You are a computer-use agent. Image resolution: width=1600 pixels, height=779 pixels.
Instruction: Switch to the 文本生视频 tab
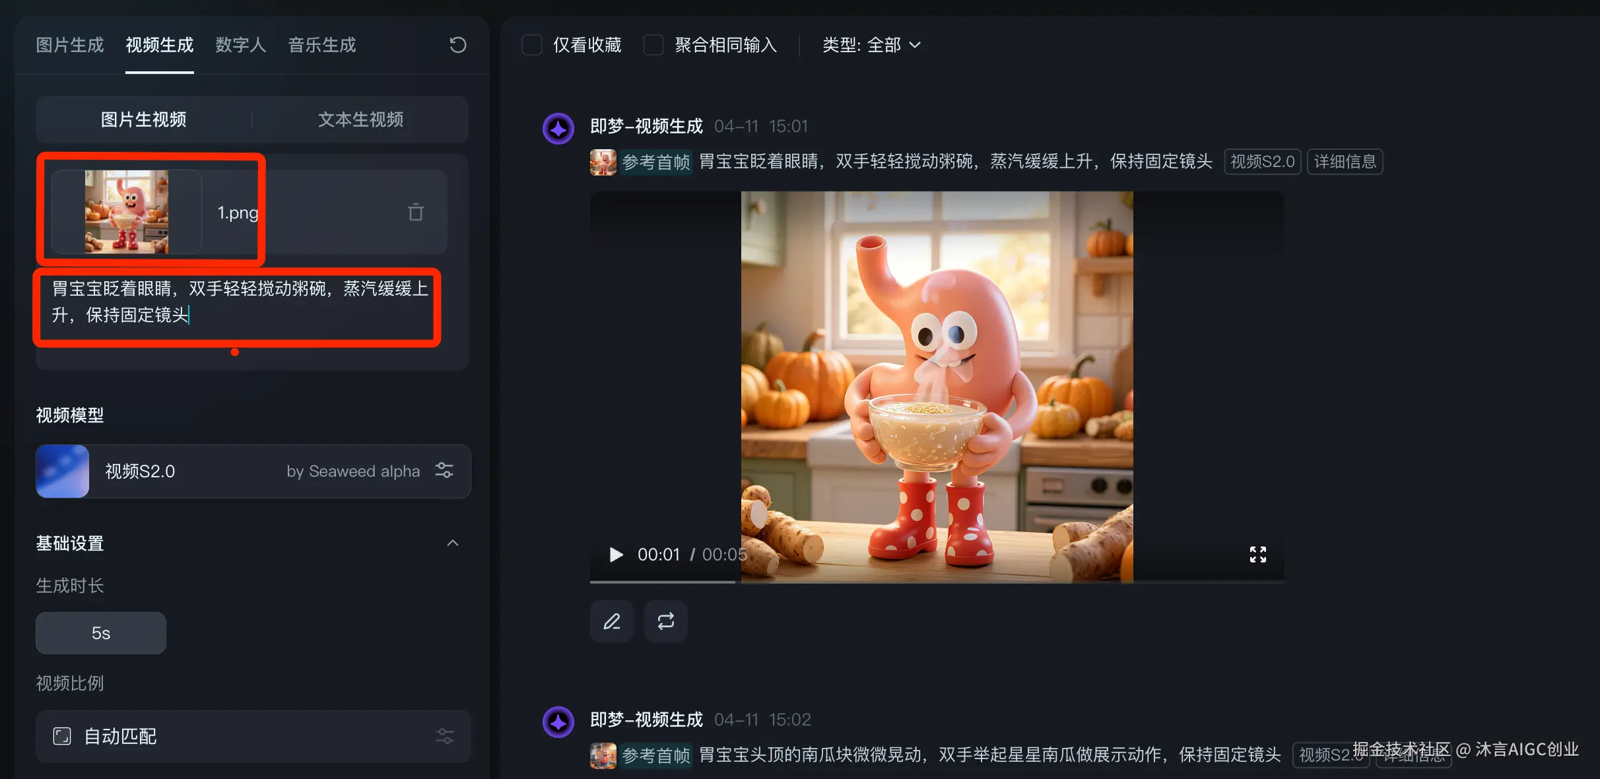pos(360,119)
